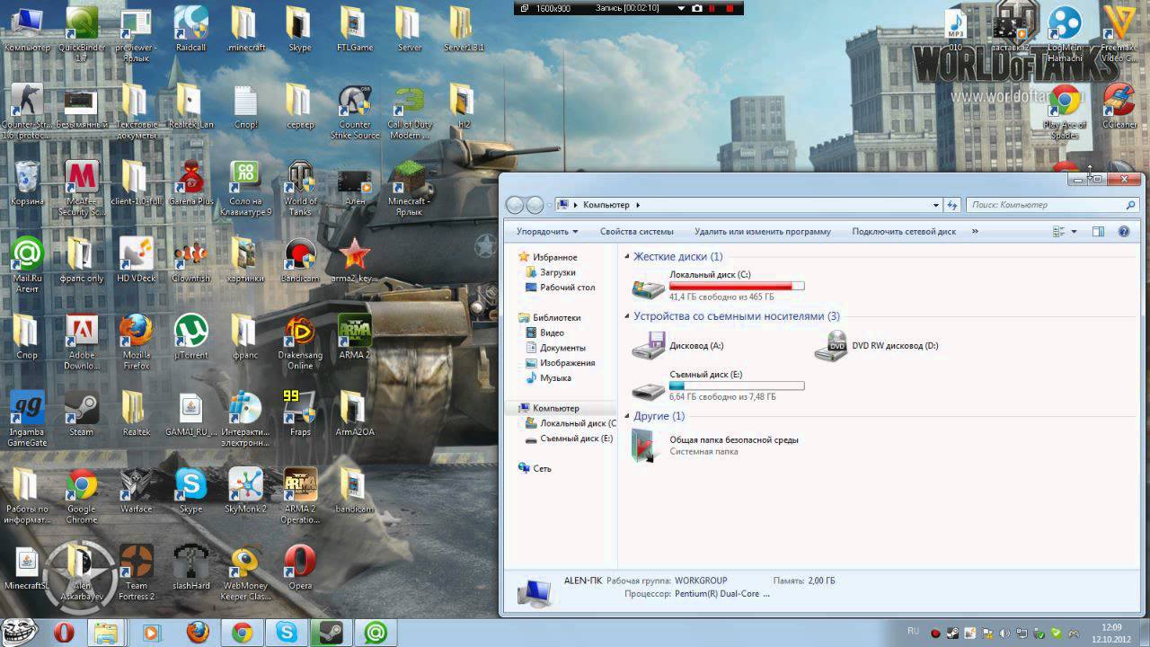Collapse the Жесткие диски (1) group
The height and width of the screenshot is (647, 1150).
pos(628,257)
